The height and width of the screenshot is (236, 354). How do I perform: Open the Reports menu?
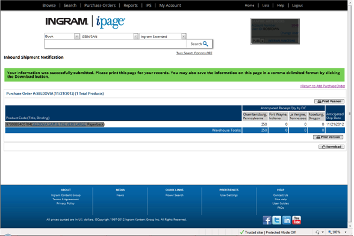(130, 5)
